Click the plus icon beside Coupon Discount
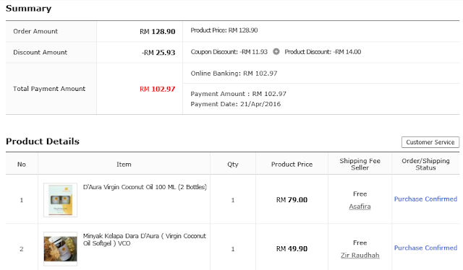The height and width of the screenshot is (270, 463). click(276, 51)
